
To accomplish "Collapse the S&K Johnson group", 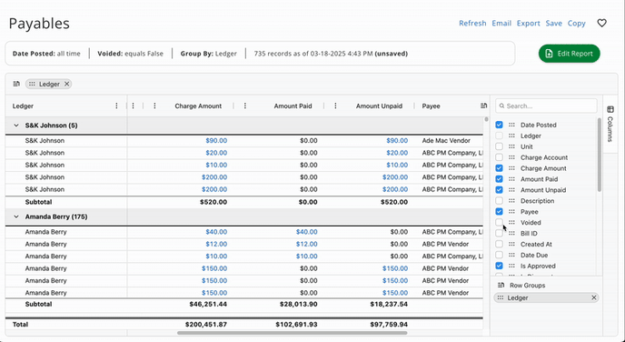I will [16, 126].
